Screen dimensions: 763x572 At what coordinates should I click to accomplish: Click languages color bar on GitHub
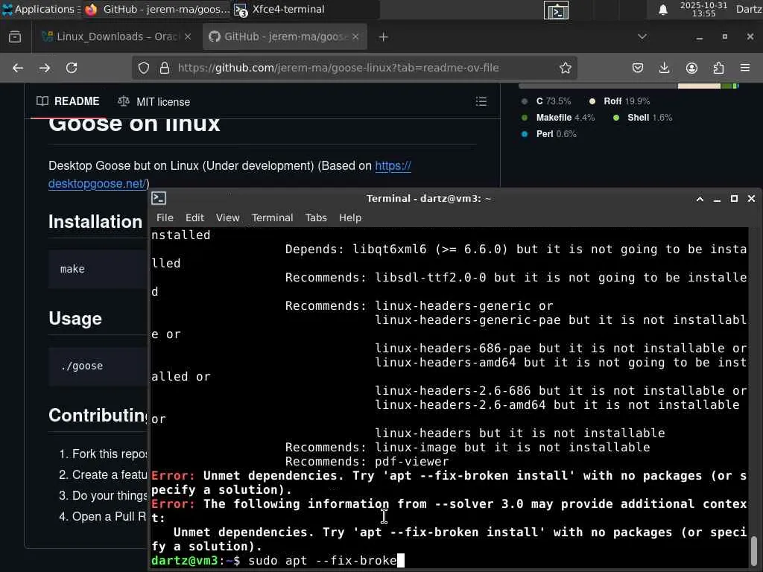(x=629, y=86)
